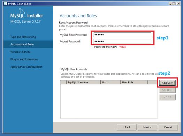
Task: Proceed with the Next button
Action: point(147,127)
